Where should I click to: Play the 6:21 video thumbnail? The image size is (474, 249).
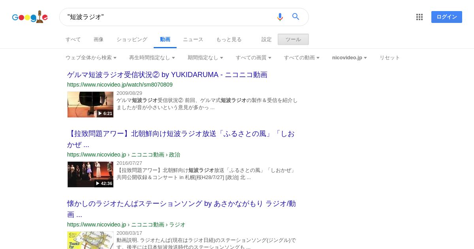(x=90, y=104)
